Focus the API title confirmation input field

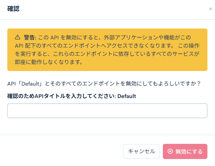(107, 111)
